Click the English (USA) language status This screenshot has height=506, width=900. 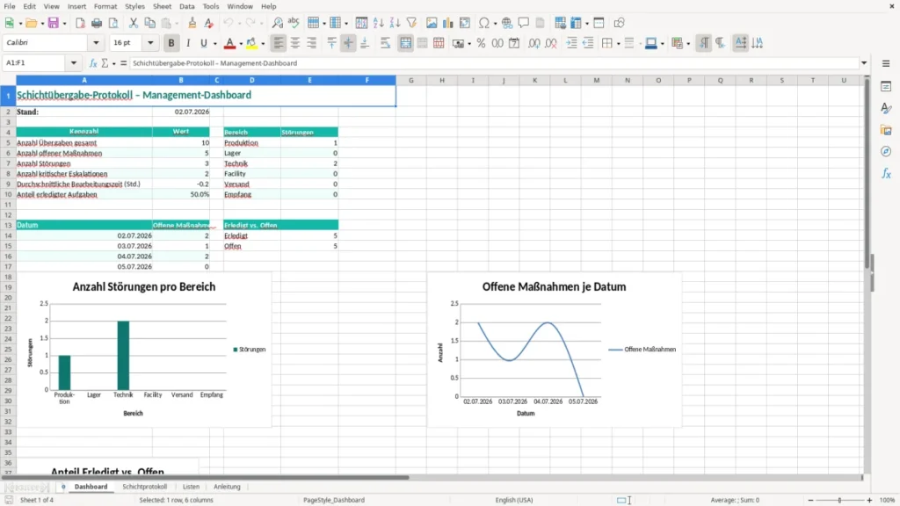tap(514, 500)
